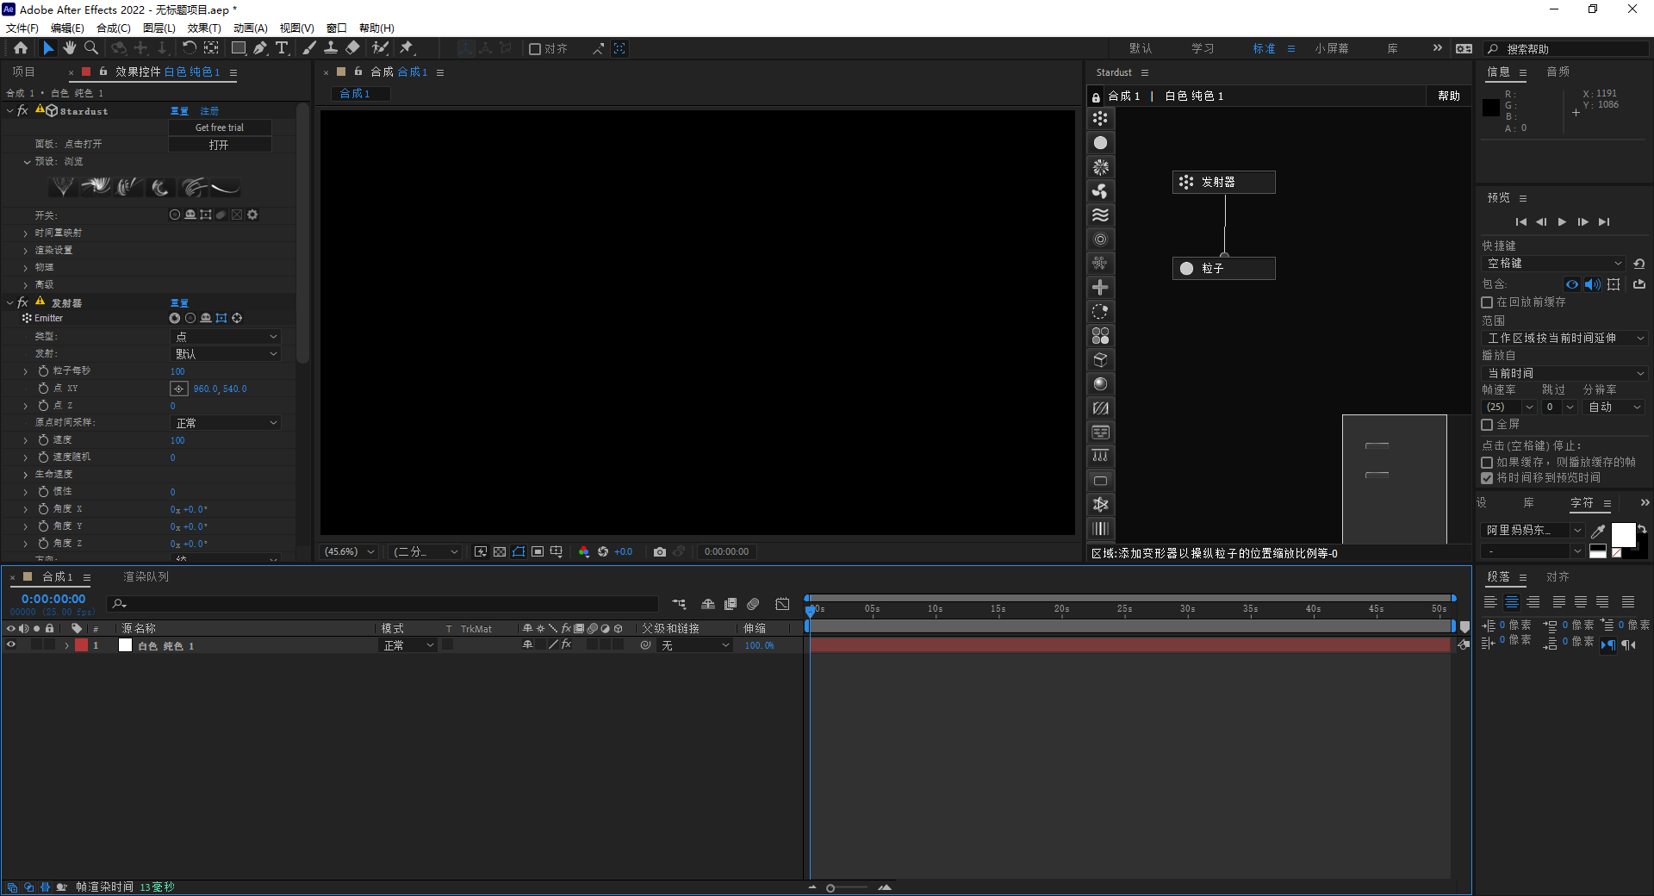Open 原点时间采样 dropdown
1654x896 pixels.
[227, 423]
